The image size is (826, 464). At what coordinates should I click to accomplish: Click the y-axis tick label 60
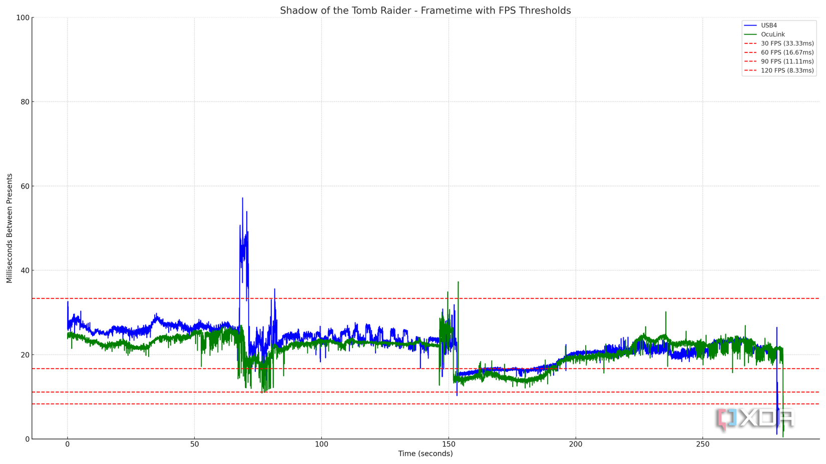(25, 186)
